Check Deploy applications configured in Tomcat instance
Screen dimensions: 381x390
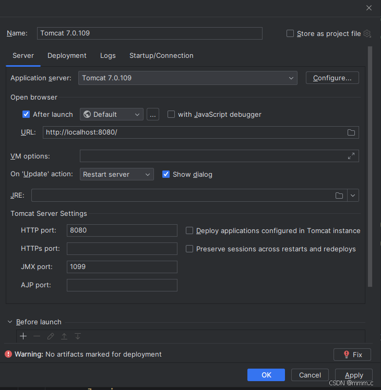pos(189,230)
